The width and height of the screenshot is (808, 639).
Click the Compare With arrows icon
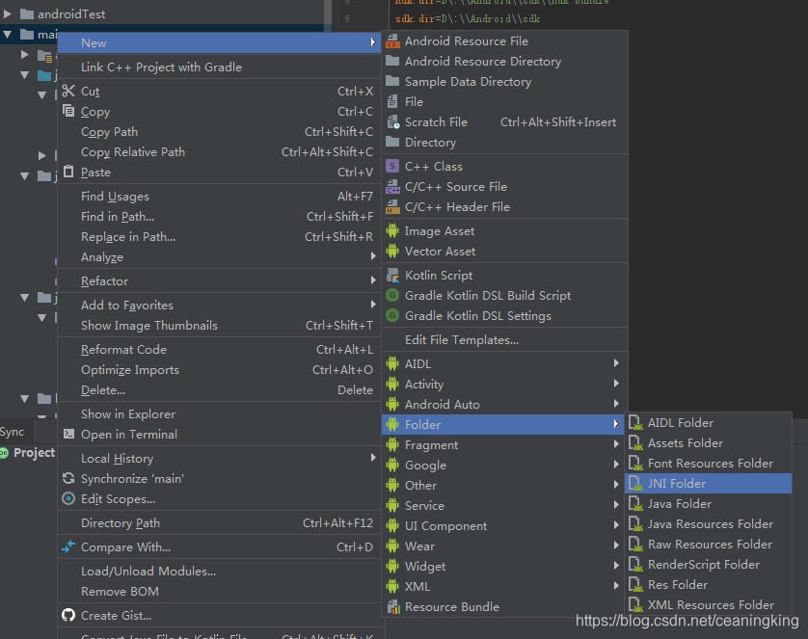click(x=68, y=546)
